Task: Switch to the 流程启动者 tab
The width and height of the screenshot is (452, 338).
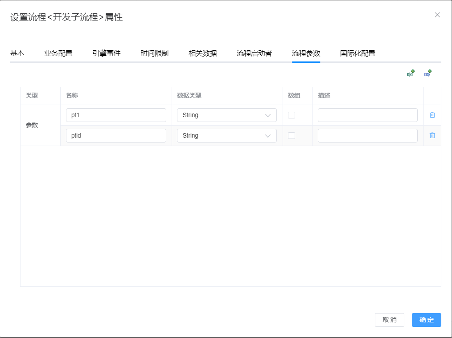Action: click(254, 53)
